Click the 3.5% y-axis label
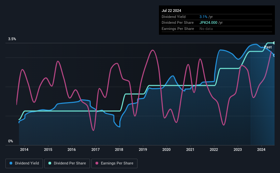The height and width of the screenshot is (173, 280). click(12, 39)
